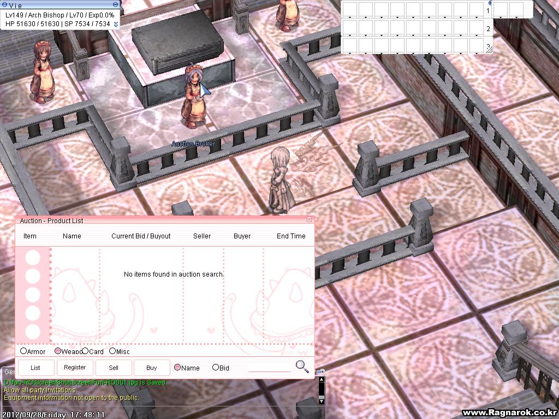Expand the Vie character info panel
Image resolution: width=559 pixels, height=419 pixels.
[x=116, y=24]
